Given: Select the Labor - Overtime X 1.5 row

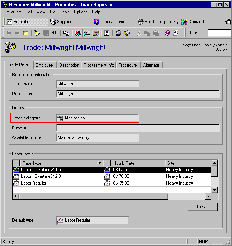Looking at the screenshot, I should click(x=112, y=170).
